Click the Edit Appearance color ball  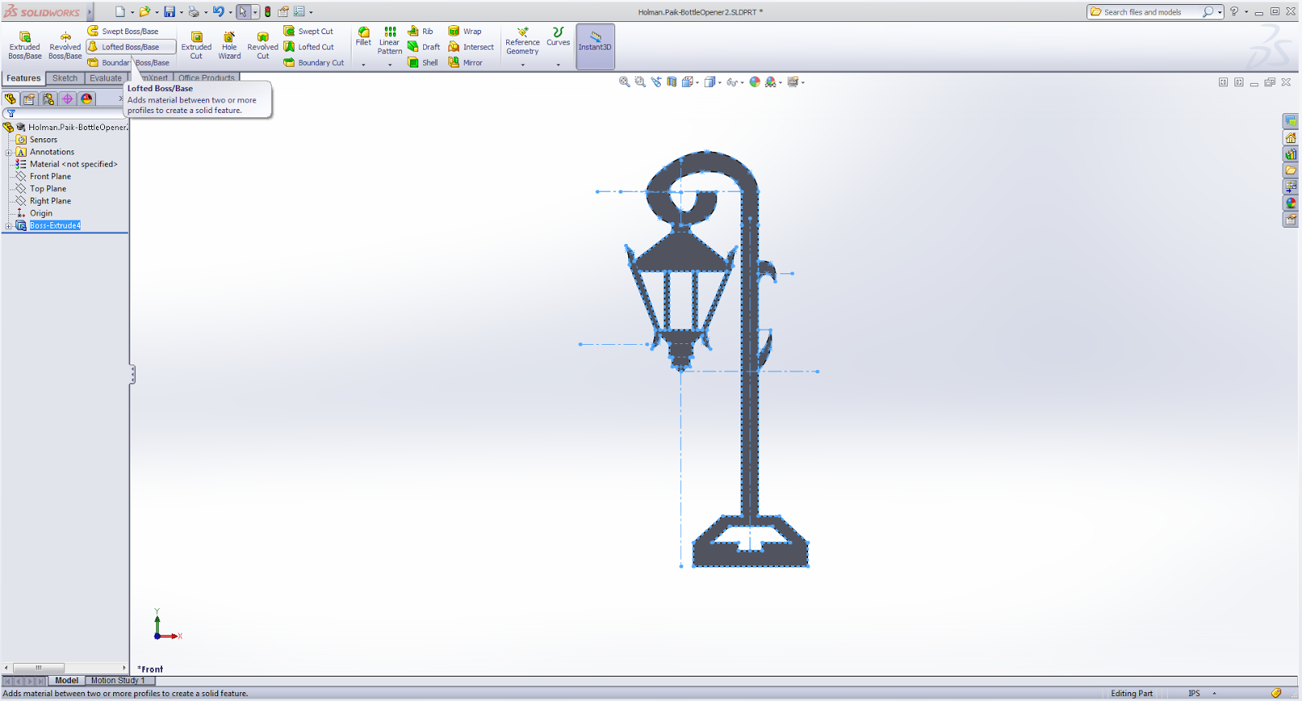point(755,82)
